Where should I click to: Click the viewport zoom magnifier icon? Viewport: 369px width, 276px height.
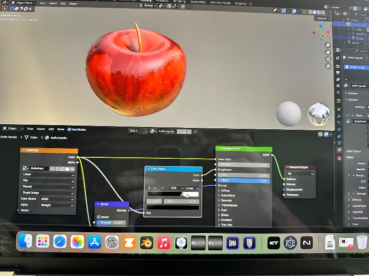[x=327, y=44]
